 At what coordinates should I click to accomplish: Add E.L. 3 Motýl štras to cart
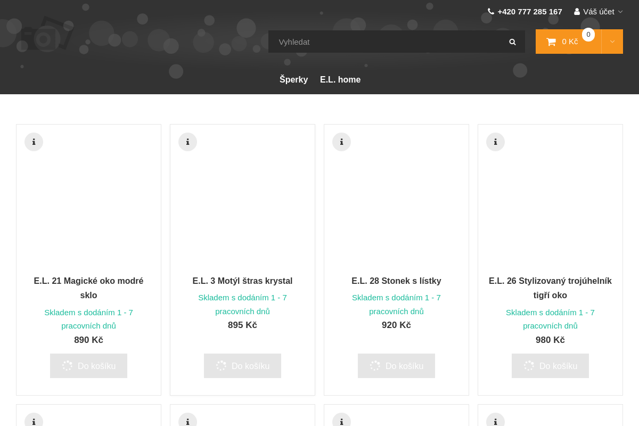pos(242,366)
